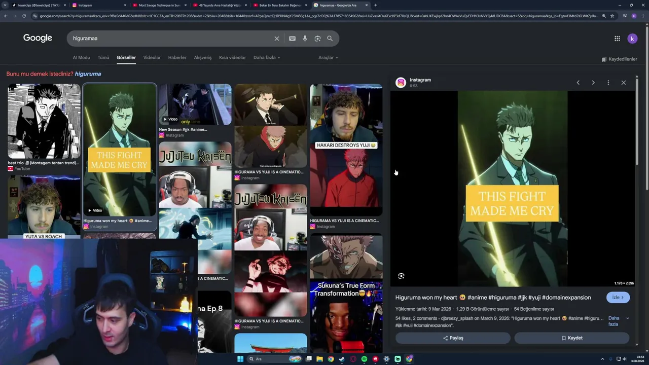Open the Alışveriş results tab
The image size is (649, 365).
(x=203, y=58)
